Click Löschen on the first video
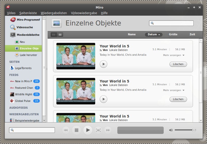 tap(178, 64)
